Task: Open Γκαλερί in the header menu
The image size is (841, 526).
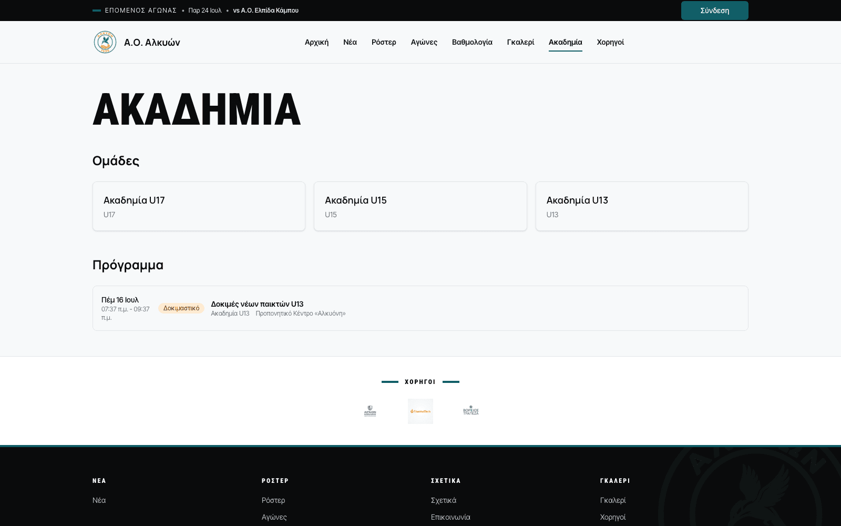Action: (520, 42)
